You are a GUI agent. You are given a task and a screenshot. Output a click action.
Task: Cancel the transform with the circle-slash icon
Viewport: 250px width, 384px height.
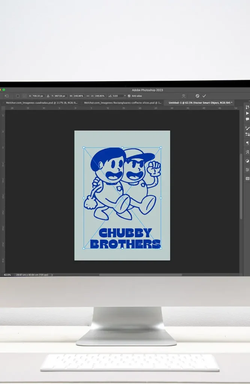click(198, 96)
